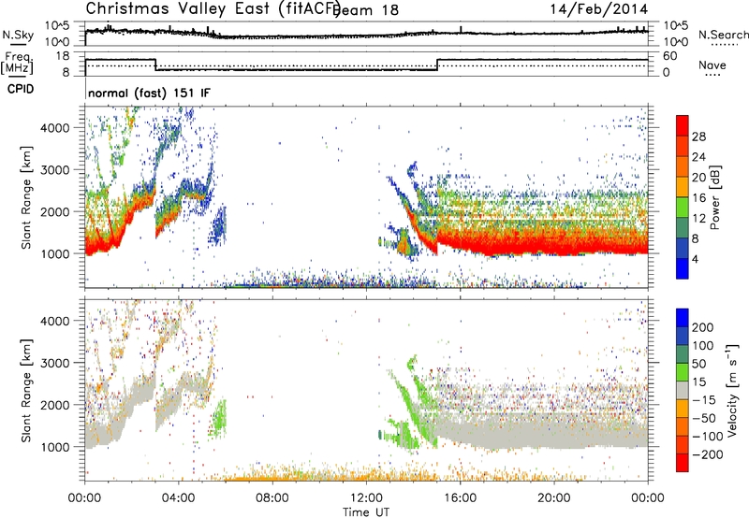The height and width of the screenshot is (518, 749).
Task: Click the '2000' tick on velocity panel
Action: click(x=55, y=405)
